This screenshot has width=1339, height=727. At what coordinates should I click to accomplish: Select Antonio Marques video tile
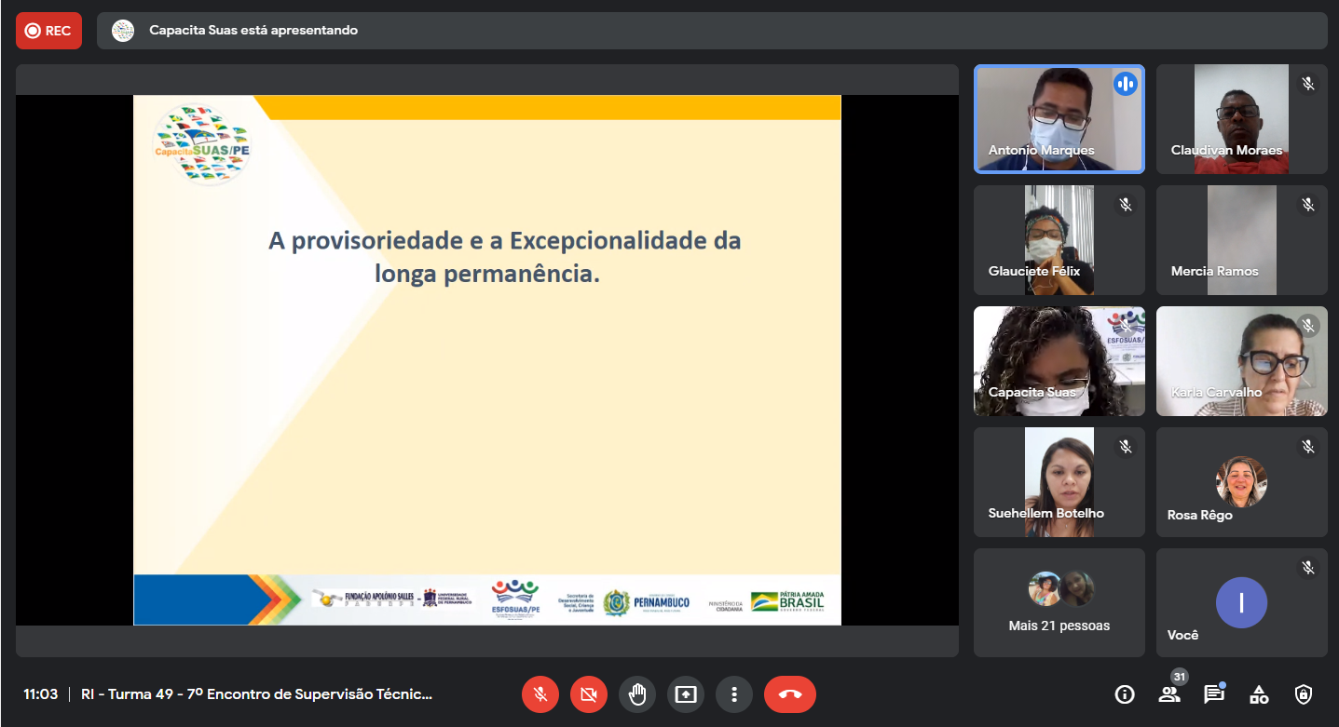tap(1059, 118)
